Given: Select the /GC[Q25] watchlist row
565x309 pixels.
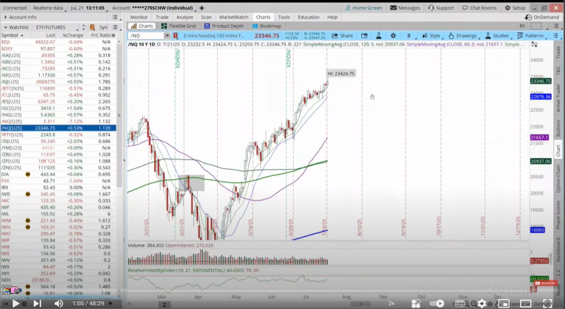Looking at the screenshot, I should click(x=59, y=108).
